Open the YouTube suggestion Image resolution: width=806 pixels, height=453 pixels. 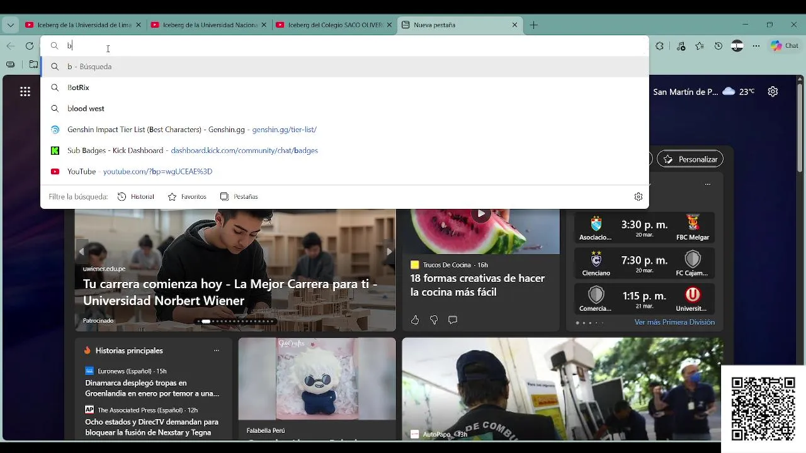coord(344,171)
